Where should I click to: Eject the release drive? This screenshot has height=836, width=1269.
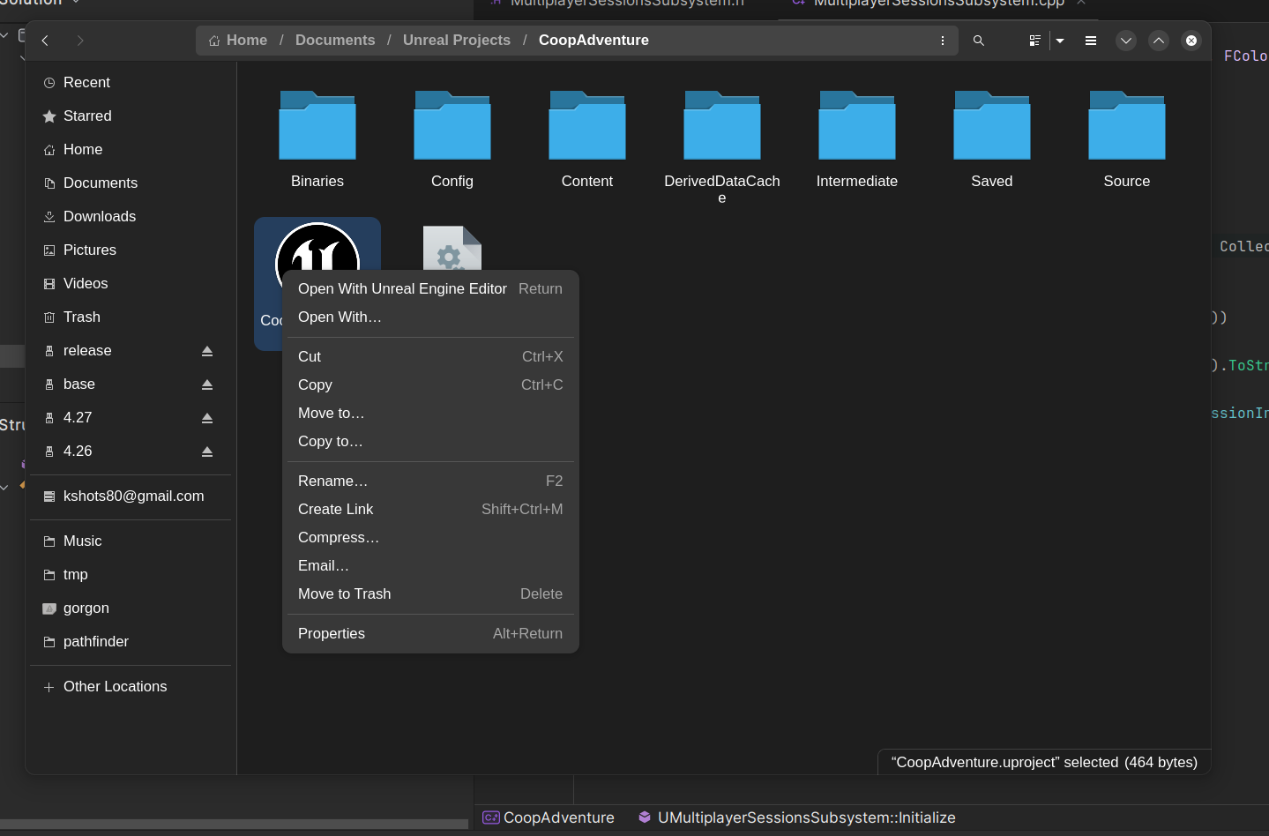click(x=206, y=350)
